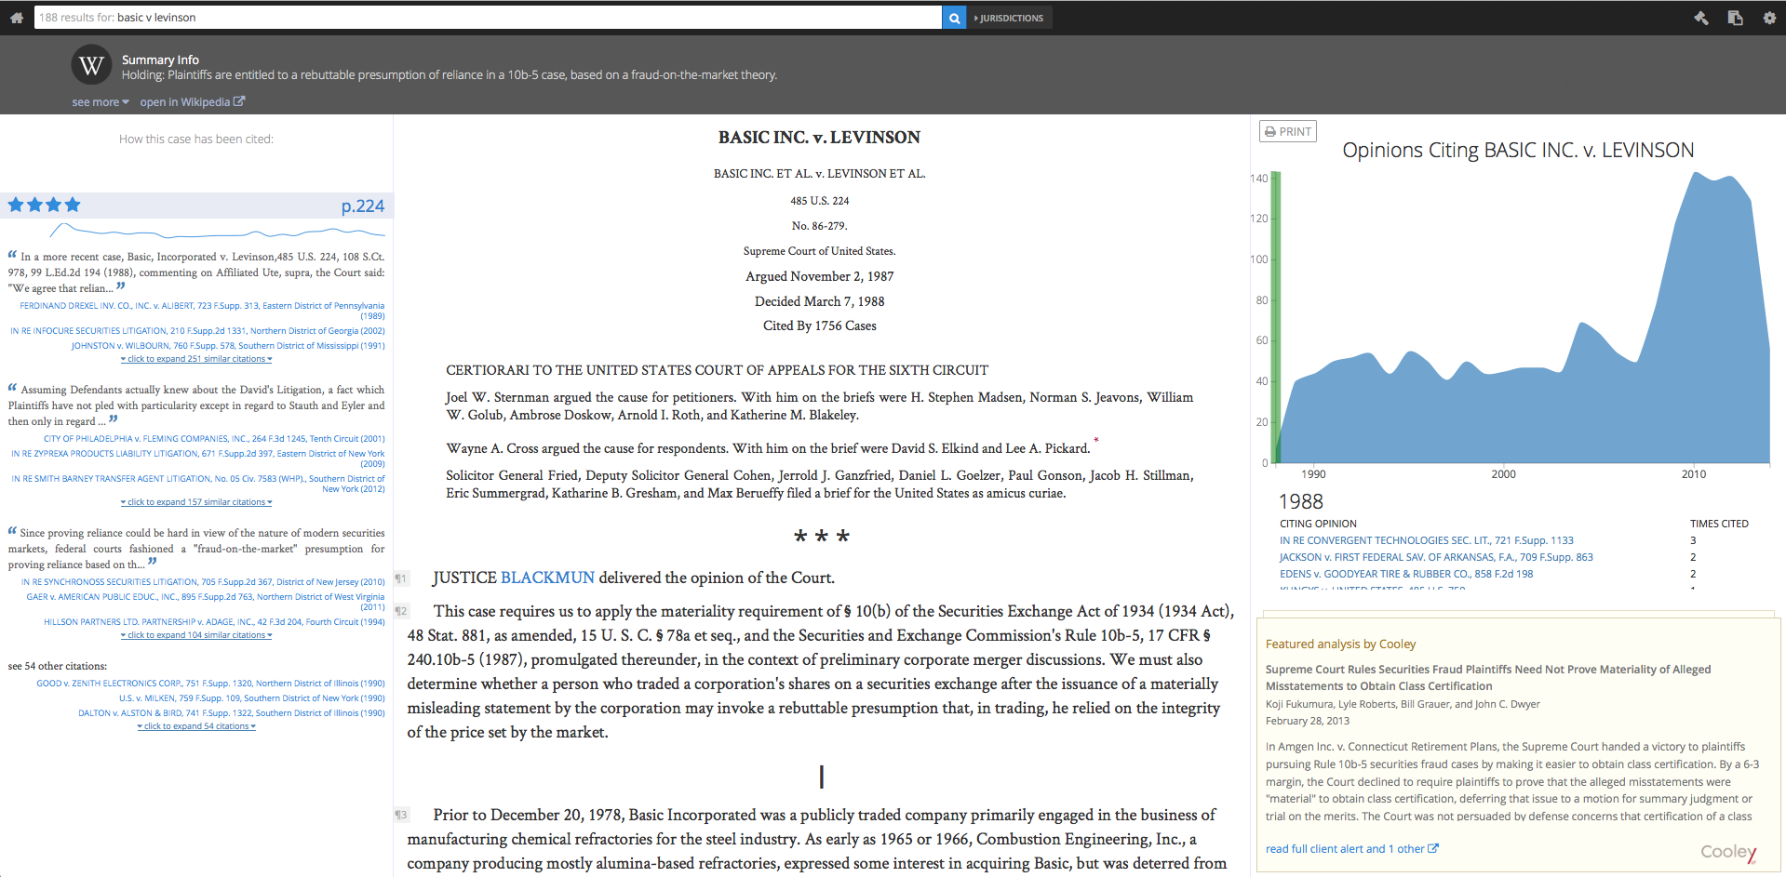Click the 'Opinions Citing BASIC INC. v. LEVINSON' chart title
This screenshot has height=877, width=1786.
point(1518,151)
